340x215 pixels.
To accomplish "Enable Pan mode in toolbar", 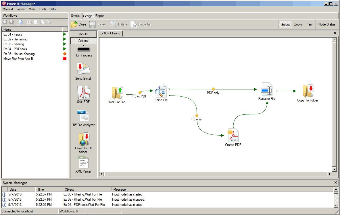I will (x=309, y=25).
